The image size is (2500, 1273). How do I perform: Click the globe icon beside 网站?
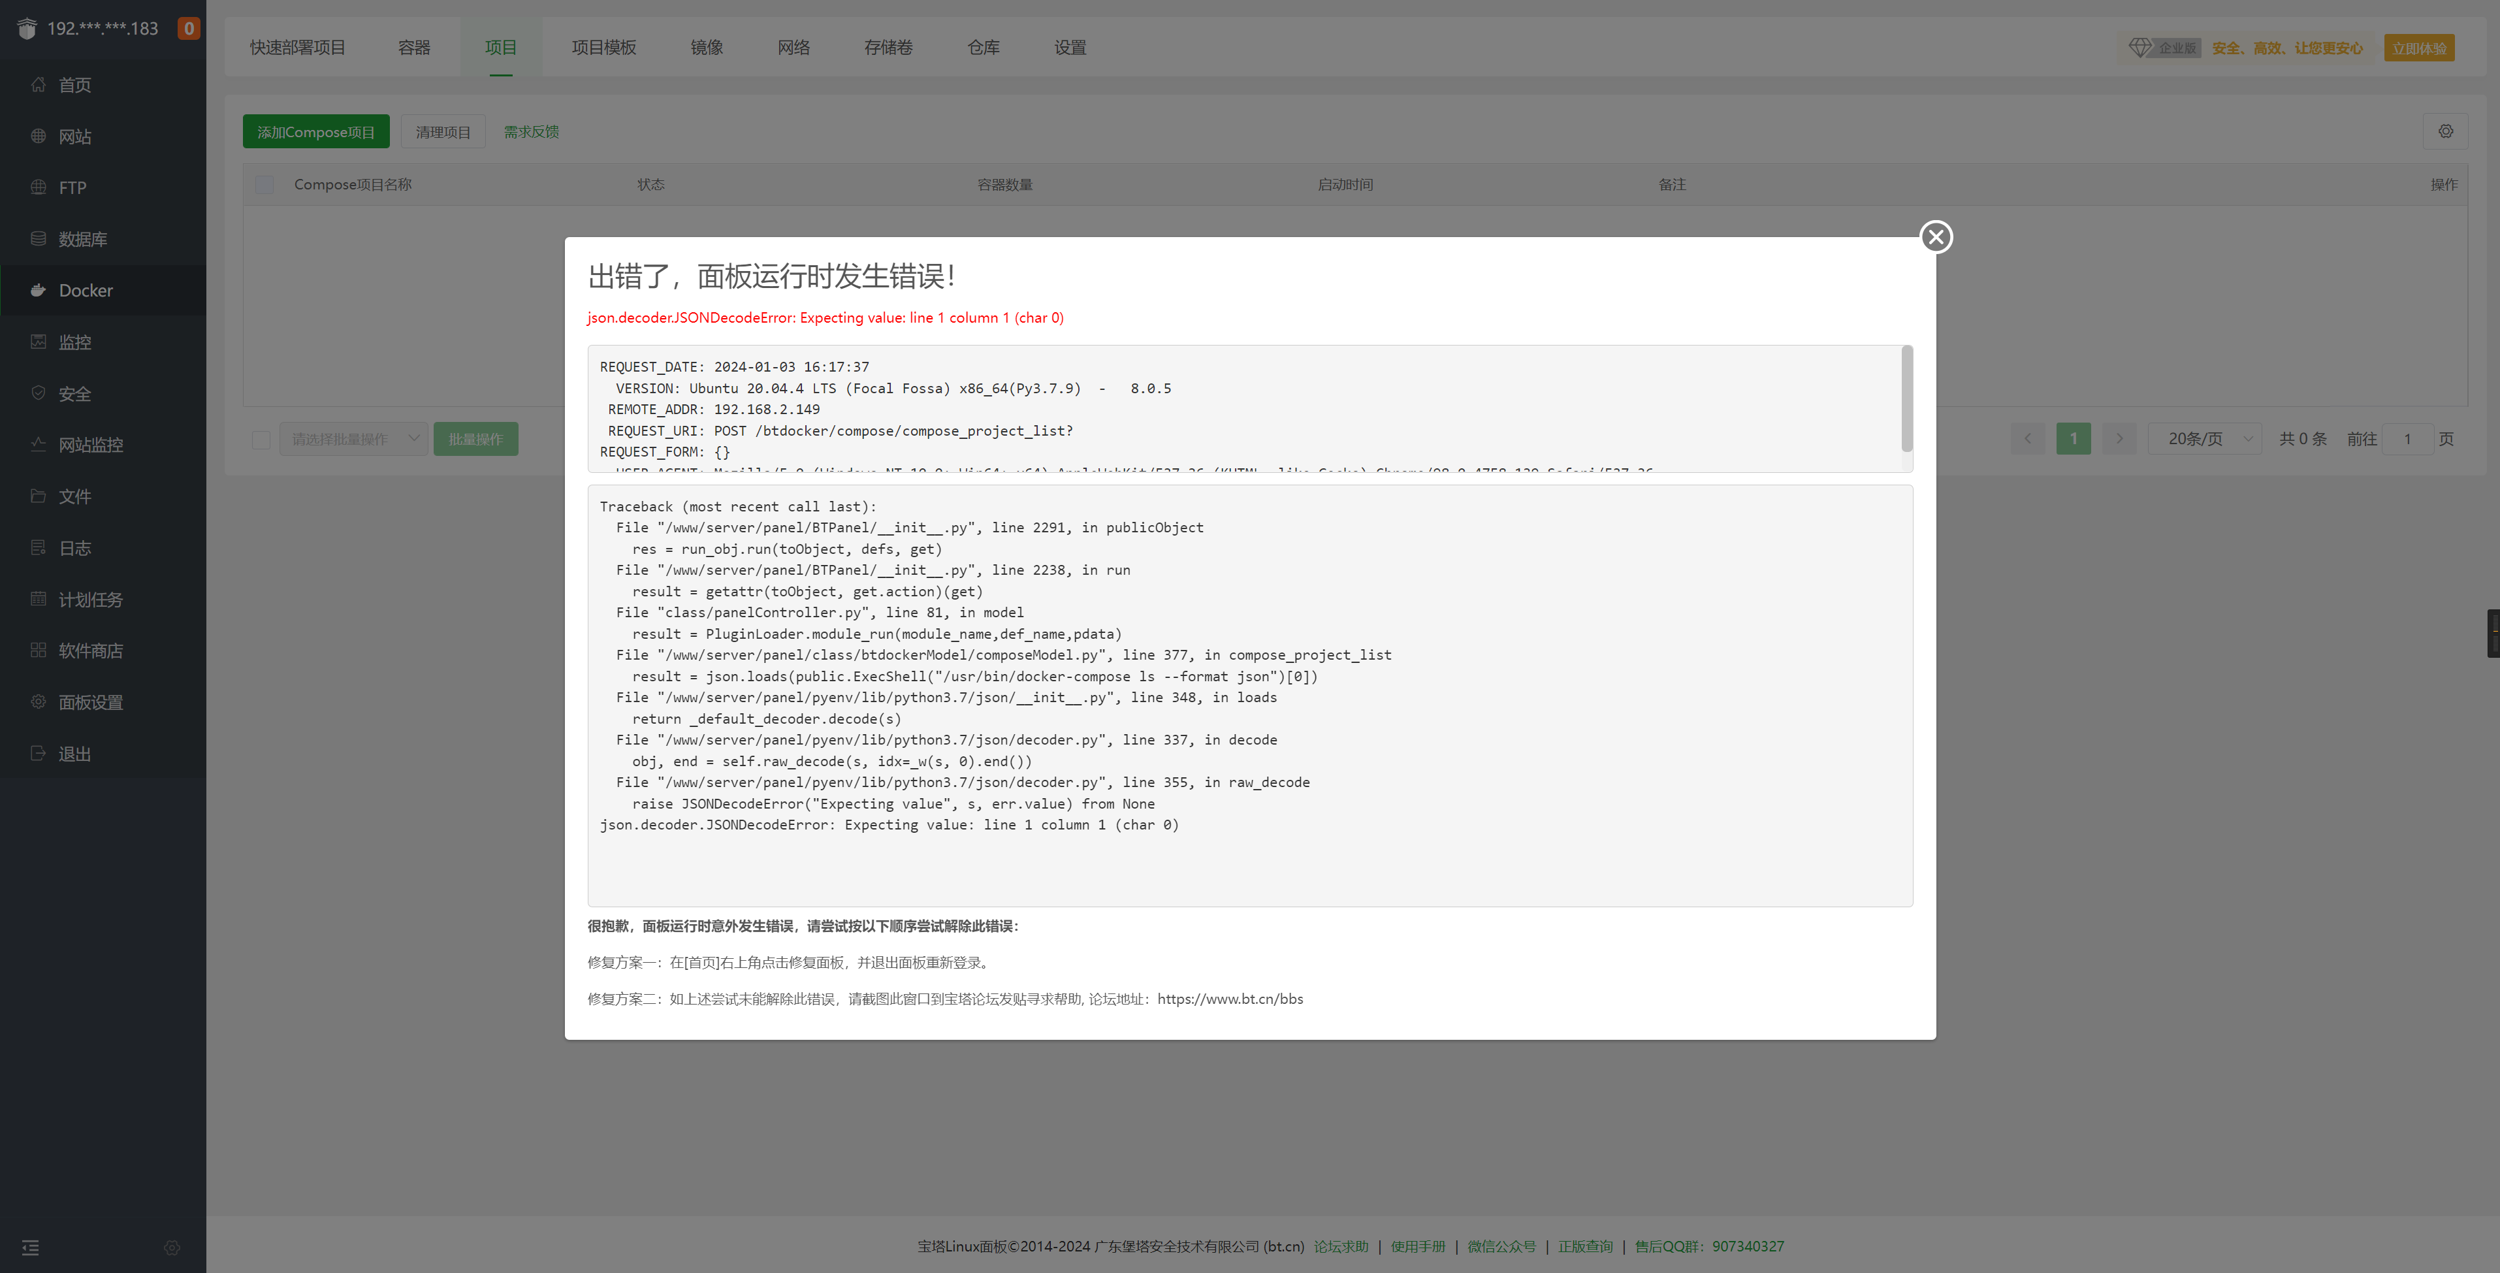click(x=38, y=136)
